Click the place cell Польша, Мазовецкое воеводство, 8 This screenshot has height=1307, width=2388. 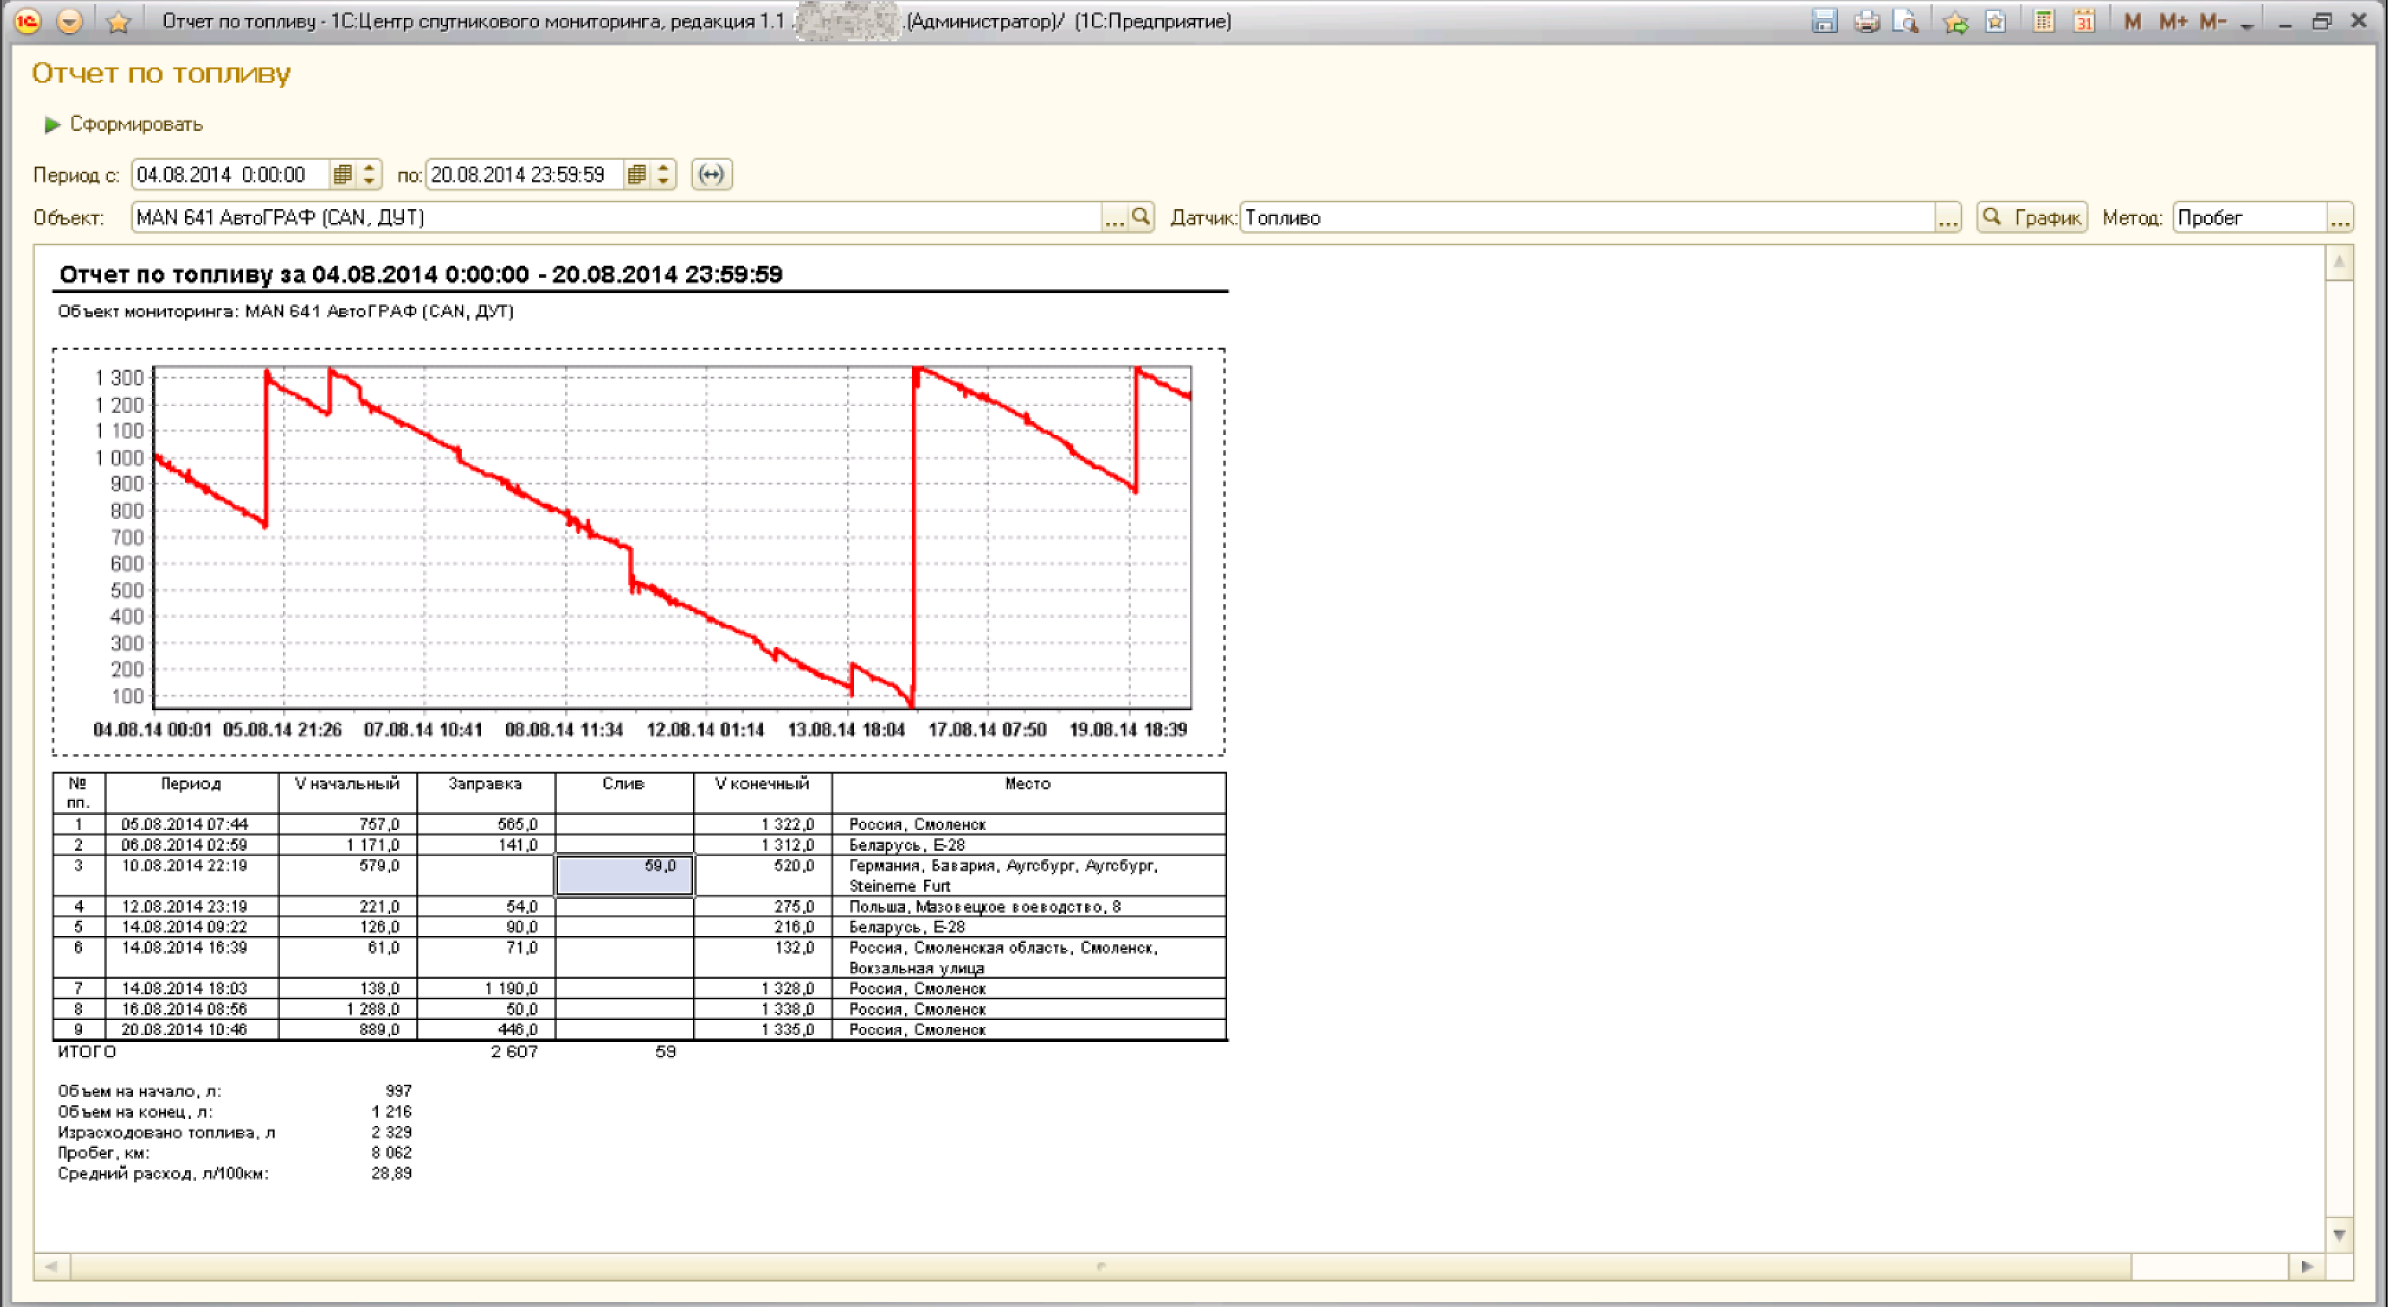(x=1028, y=906)
